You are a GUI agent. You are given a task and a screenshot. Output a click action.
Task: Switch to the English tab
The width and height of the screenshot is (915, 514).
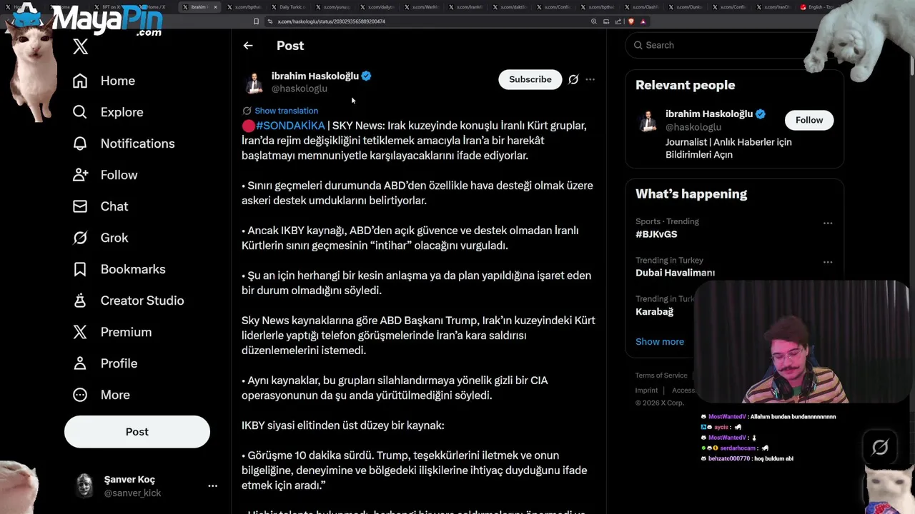818,7
